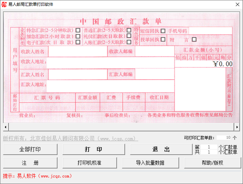Click the 手机号码 input field
The width and height of the screenshot is (243, 184).
click(211, 31)
